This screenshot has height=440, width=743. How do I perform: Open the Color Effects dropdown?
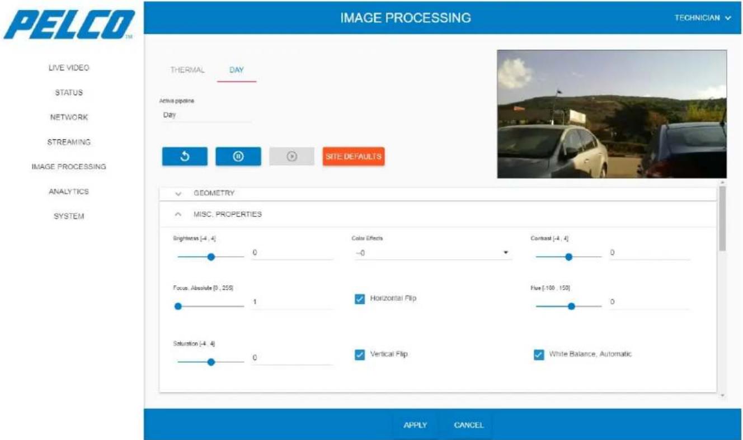pos(433,253)
